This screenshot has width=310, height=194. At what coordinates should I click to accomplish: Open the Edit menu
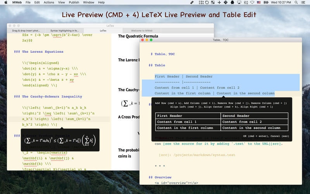click(37, 2)
